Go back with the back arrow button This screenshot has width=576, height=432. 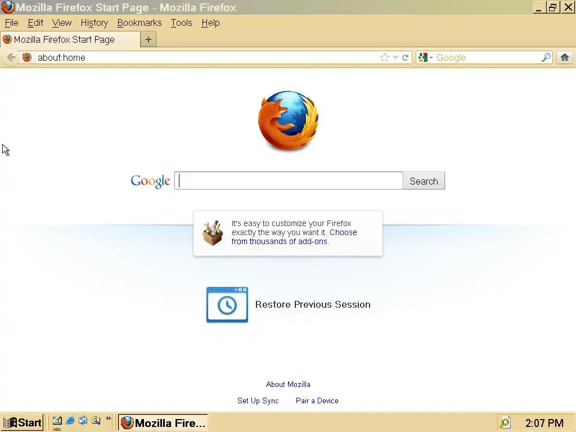coord(11,57)
